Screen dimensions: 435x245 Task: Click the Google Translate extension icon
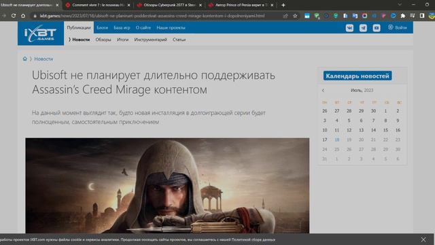click(355, 16)
